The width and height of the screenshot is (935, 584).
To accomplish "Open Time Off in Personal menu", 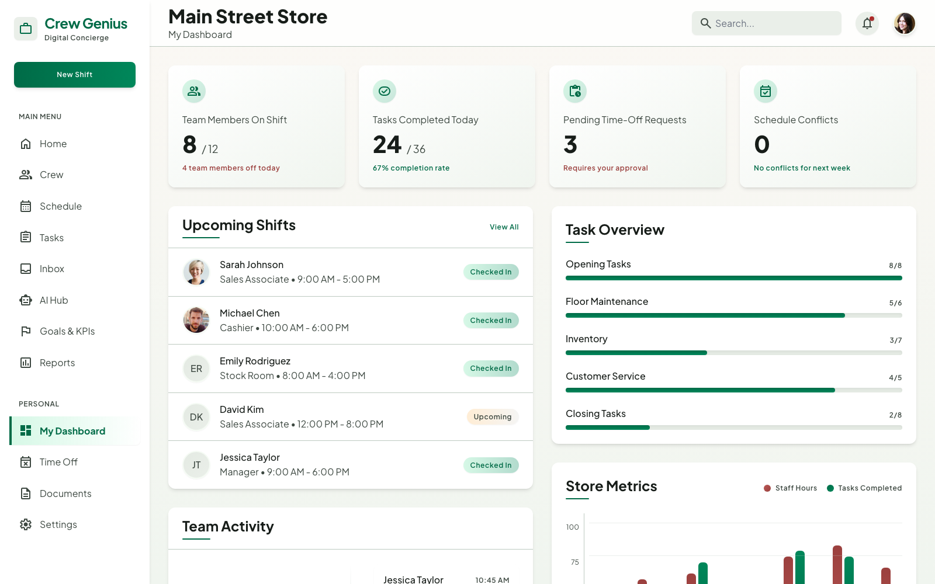I will click(x=75, y=462).
